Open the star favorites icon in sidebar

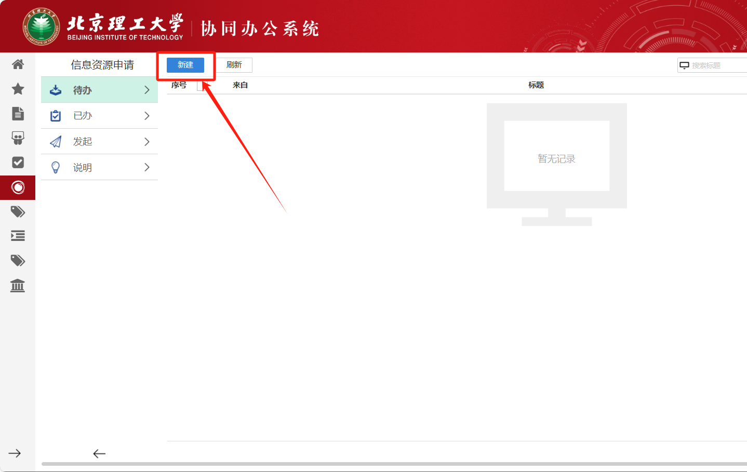point(18,89)
